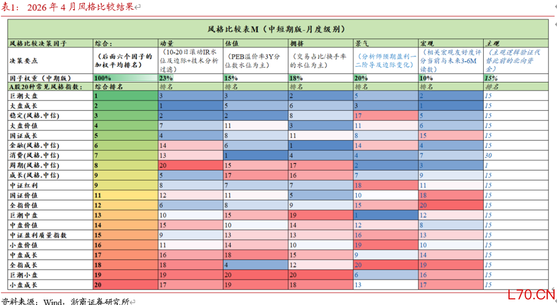Click red rank 20 composite cell for 小盘成长

[x=125, y=284]
